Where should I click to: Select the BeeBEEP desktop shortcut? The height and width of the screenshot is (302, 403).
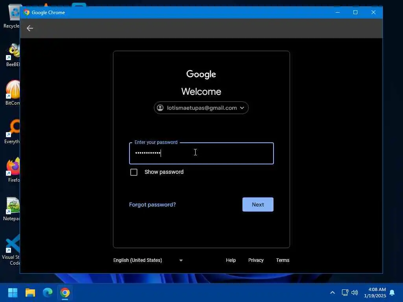(12, 55)
